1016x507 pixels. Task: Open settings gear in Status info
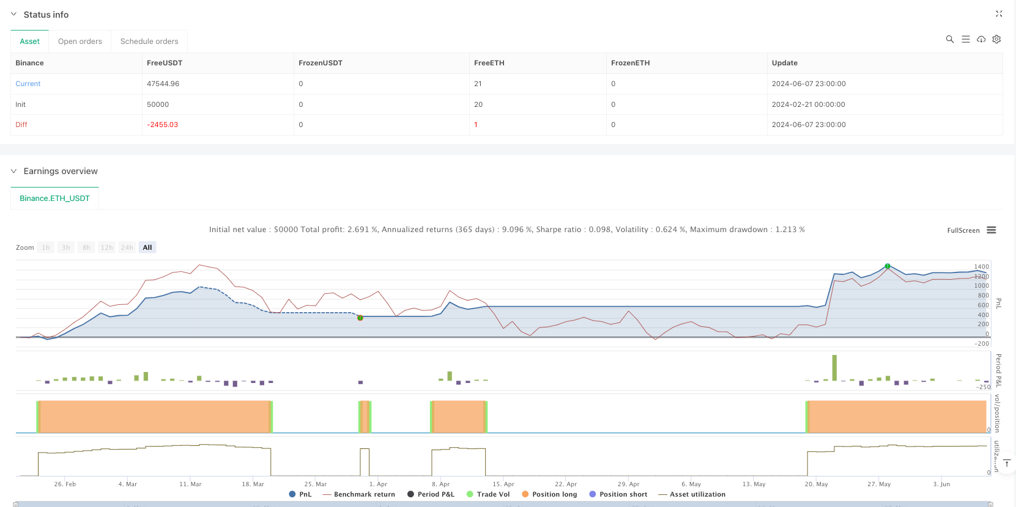996,39
